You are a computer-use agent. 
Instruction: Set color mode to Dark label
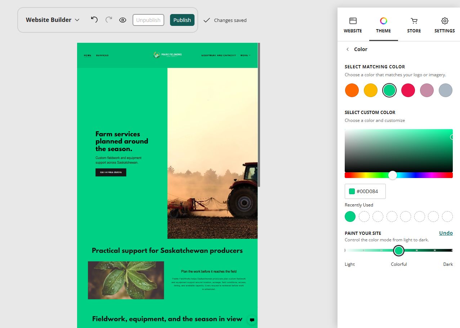(448, 264)
